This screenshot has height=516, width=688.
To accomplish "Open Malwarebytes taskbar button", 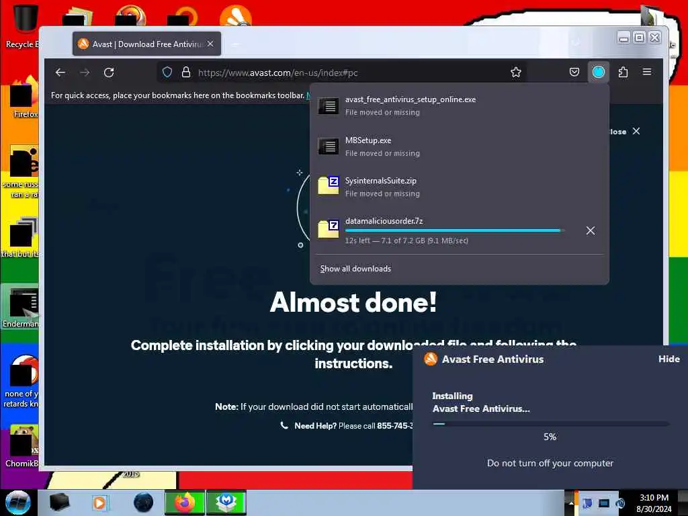I will click(226, 503).
